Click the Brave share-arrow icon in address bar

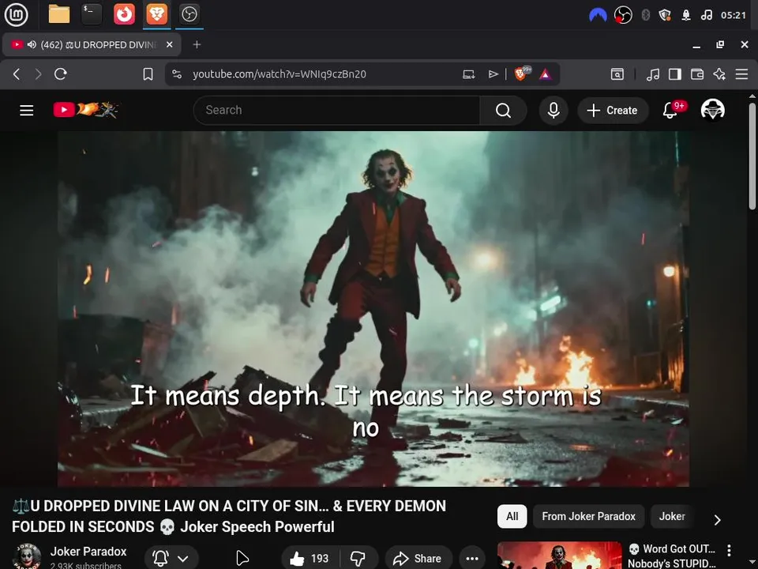(493, 74)
